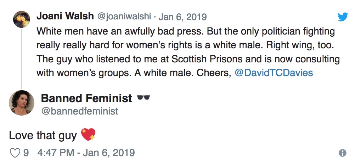361x167 pixels.
Task: Click the vertical thread connector line
Action: coord(22,58)
